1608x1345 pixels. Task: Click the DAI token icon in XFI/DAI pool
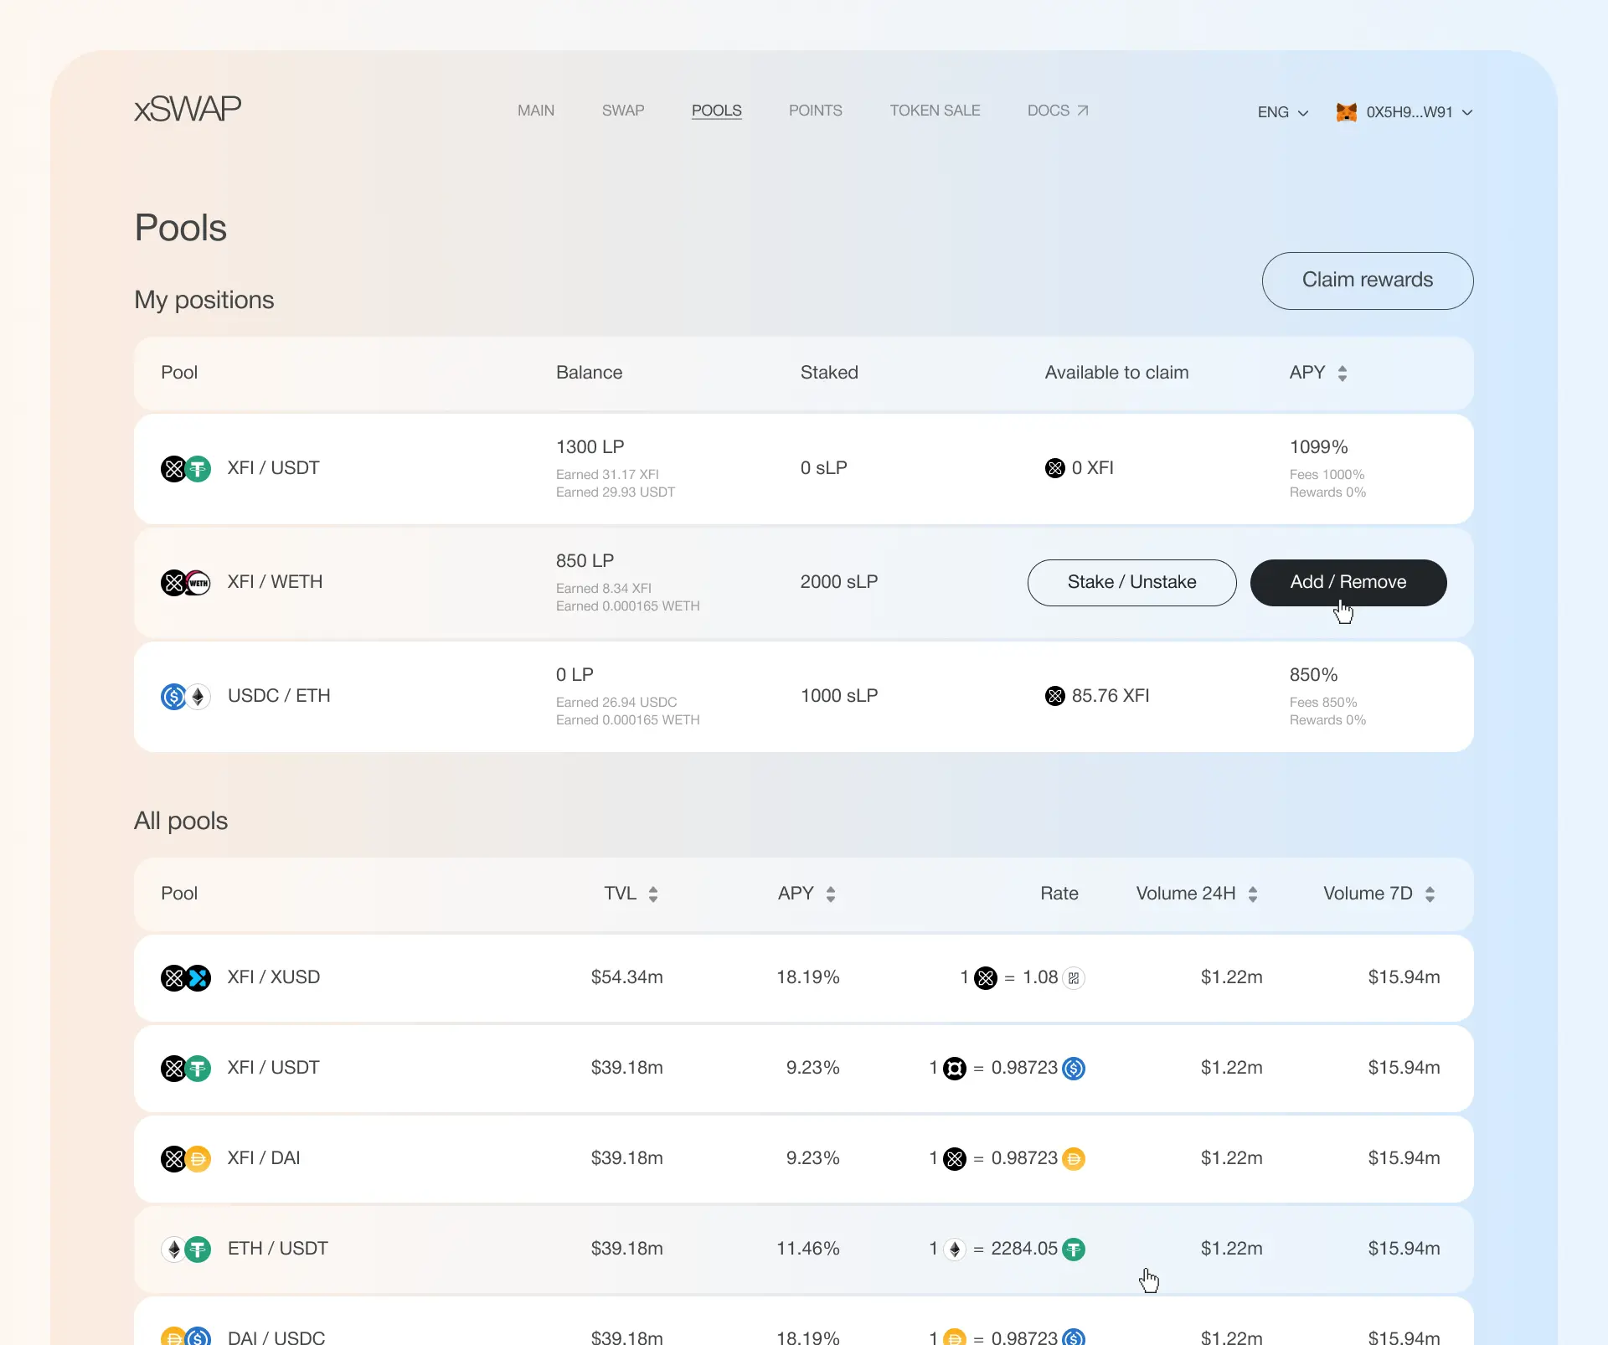coord(198,1158)
